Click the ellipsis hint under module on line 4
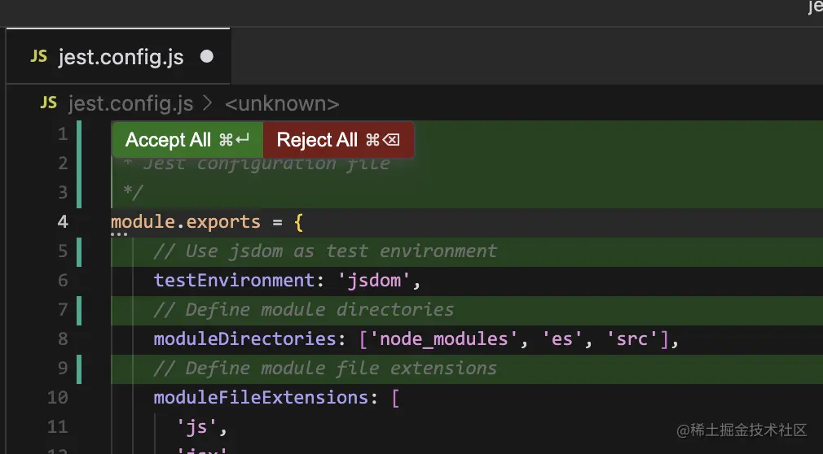This screenshot has width=823, height=454. click(120, 234)
